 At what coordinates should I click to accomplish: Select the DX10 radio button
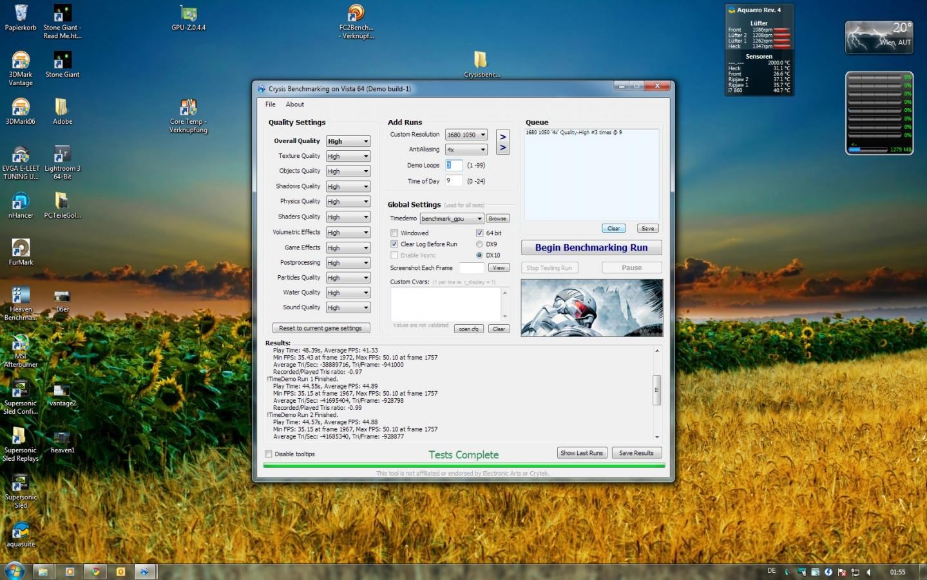point(479,255)
